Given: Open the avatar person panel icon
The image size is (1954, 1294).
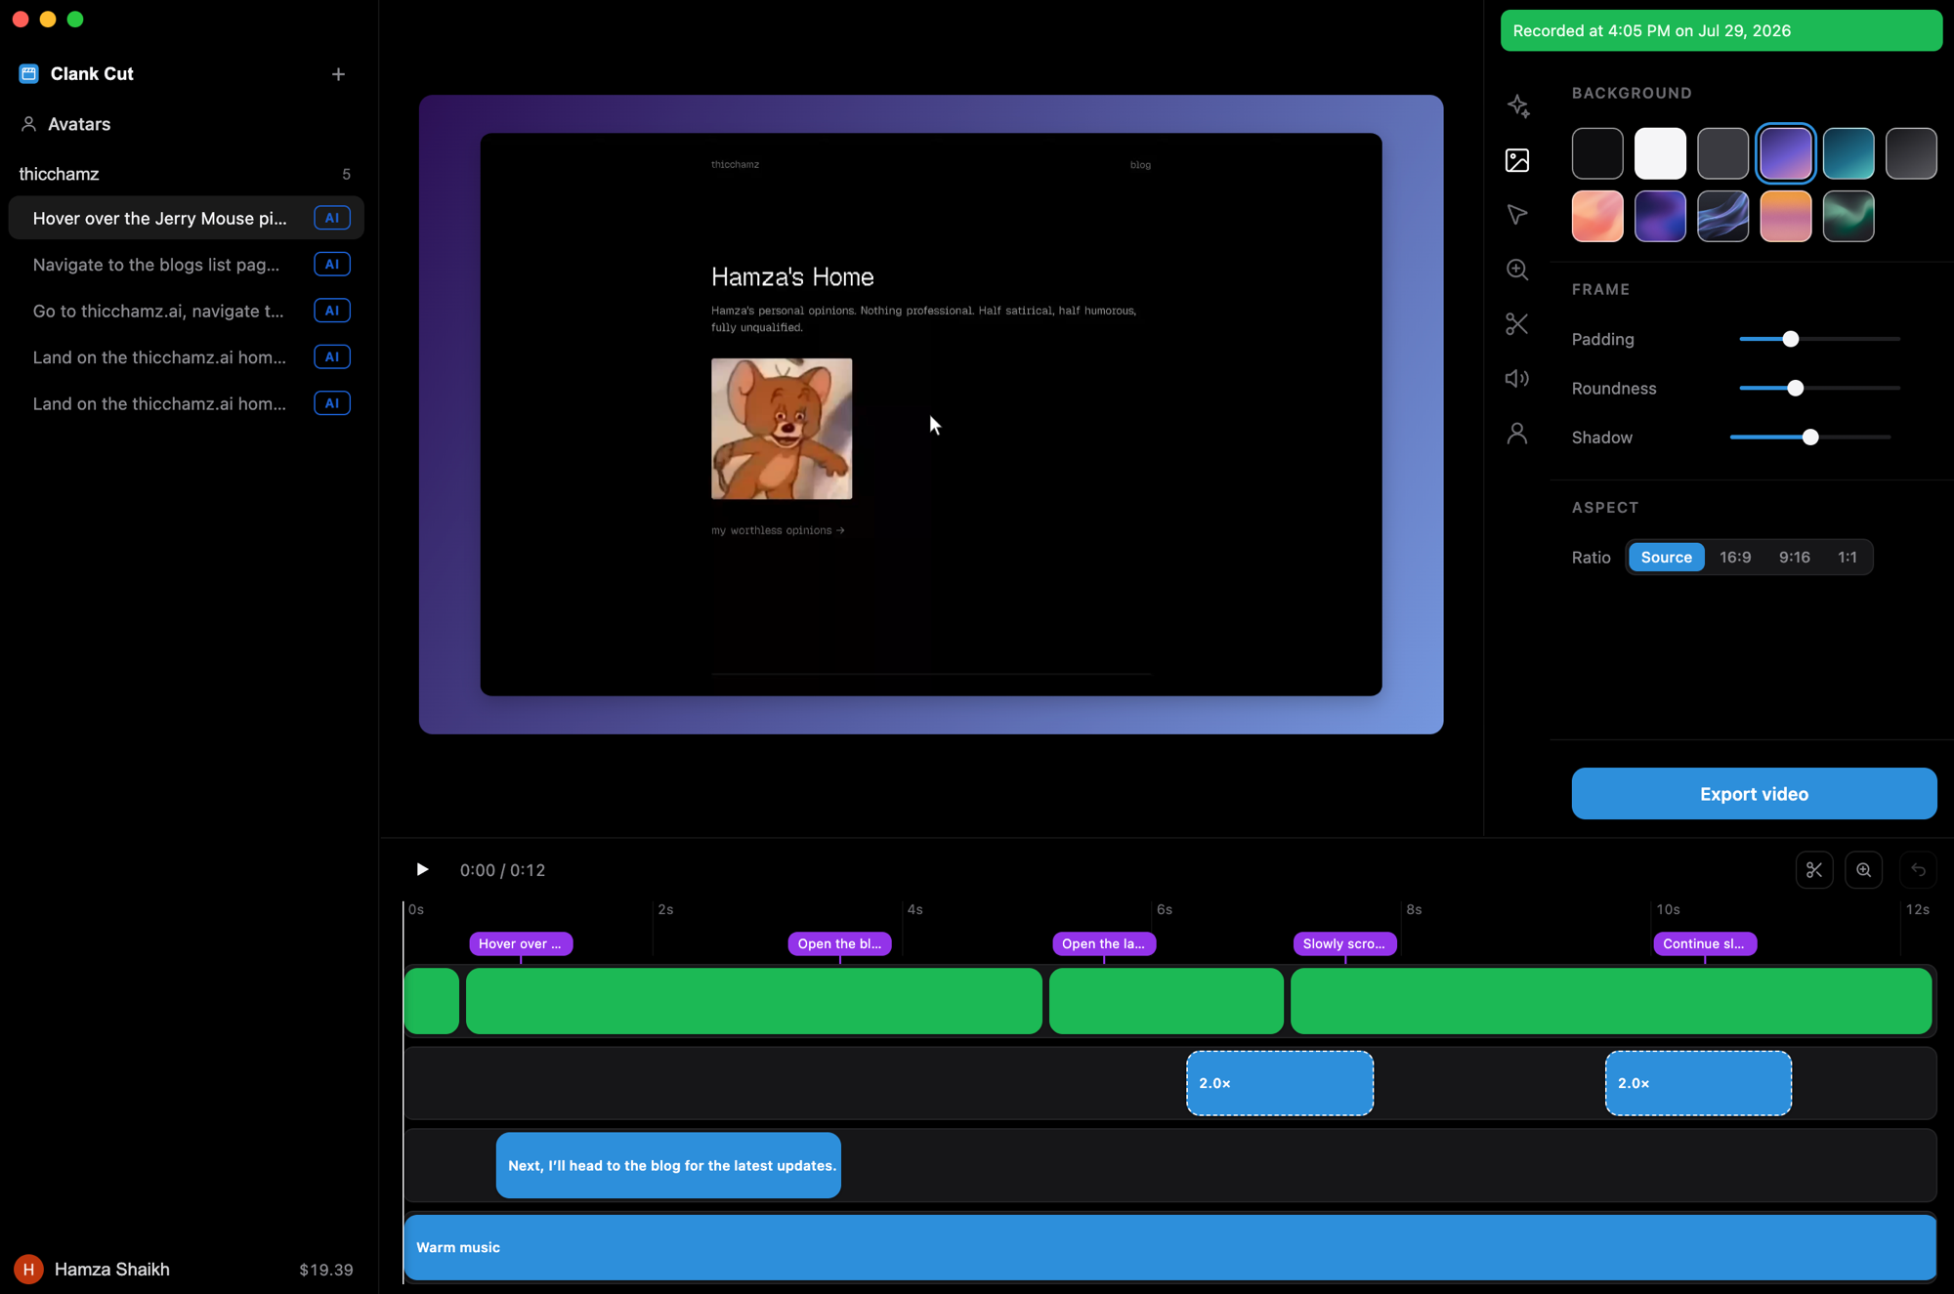Looking at the screenshot, I should point(1517,433).
